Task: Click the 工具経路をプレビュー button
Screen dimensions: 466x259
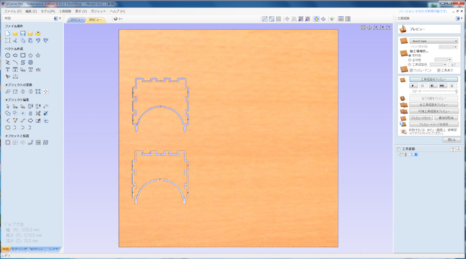Action: coord(433,79)
